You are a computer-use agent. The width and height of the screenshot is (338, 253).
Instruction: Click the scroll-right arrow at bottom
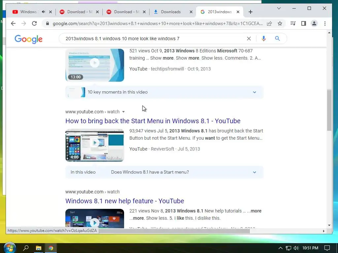pyautogui.click(x=323, y=231)
